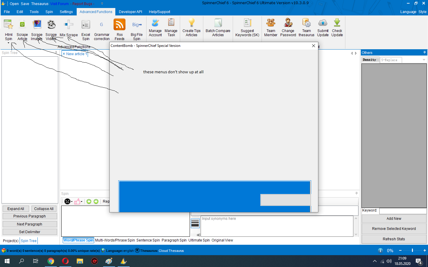The height and width of the screenshot is (267, 428).
Task: Click the Scrape Videos icon
Action: point(51,29)
